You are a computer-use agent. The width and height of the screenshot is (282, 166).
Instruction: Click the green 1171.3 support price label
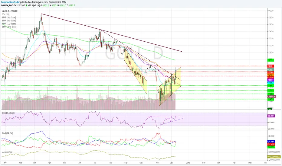(271, 91)
